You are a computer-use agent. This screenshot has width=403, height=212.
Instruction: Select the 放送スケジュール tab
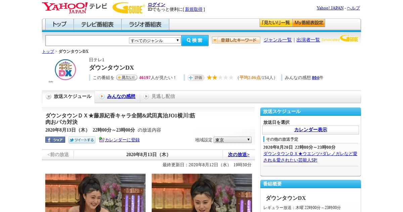pos(69,97)
